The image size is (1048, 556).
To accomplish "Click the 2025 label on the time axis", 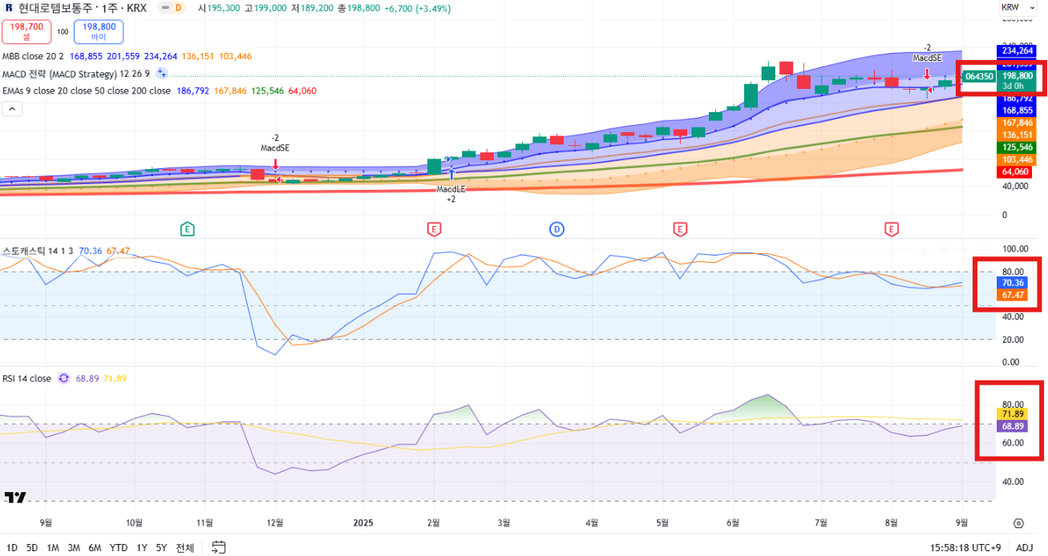I will pyautogui.click(x=365, y=522).
